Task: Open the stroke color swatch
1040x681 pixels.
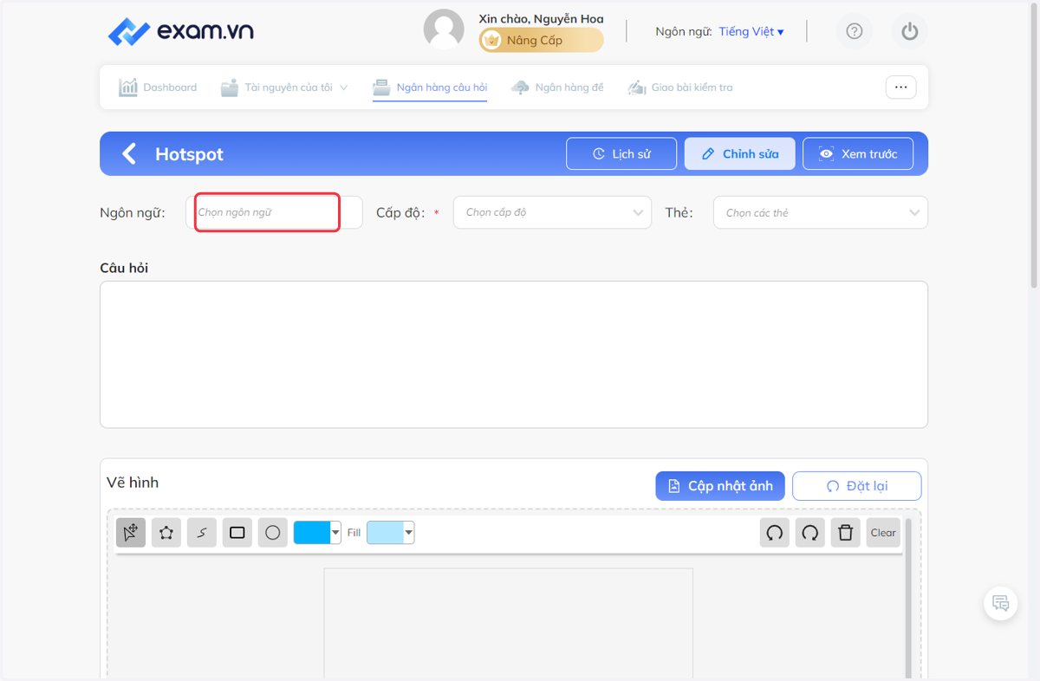Action: (x=317, y=533)
